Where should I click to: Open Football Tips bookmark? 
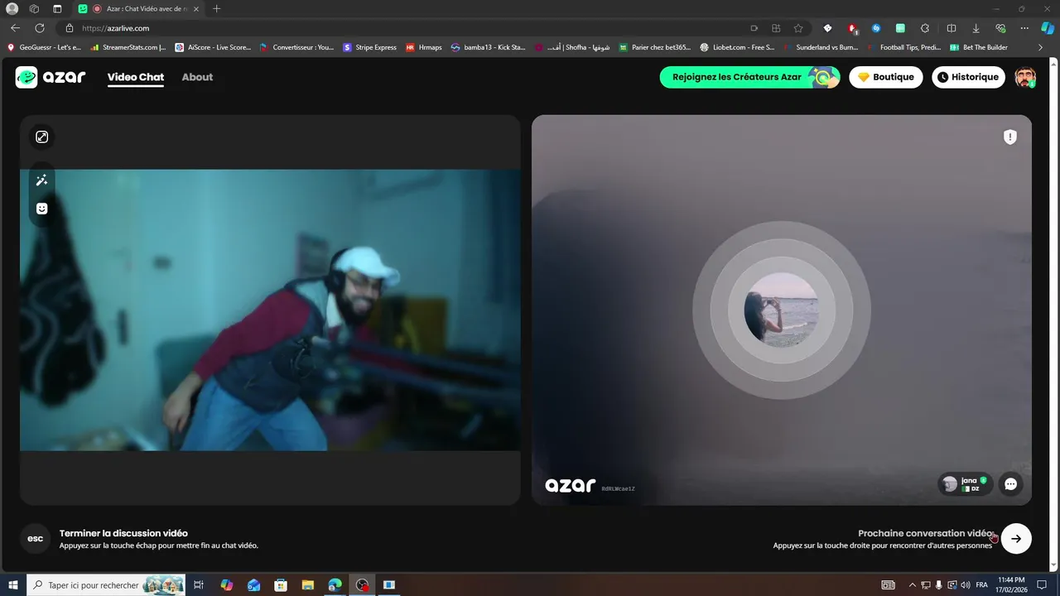pyautogui.click(x=903, y=47)
